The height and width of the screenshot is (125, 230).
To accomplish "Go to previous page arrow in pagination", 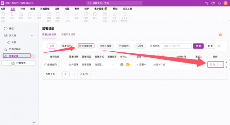I will [x=59, y=74].
